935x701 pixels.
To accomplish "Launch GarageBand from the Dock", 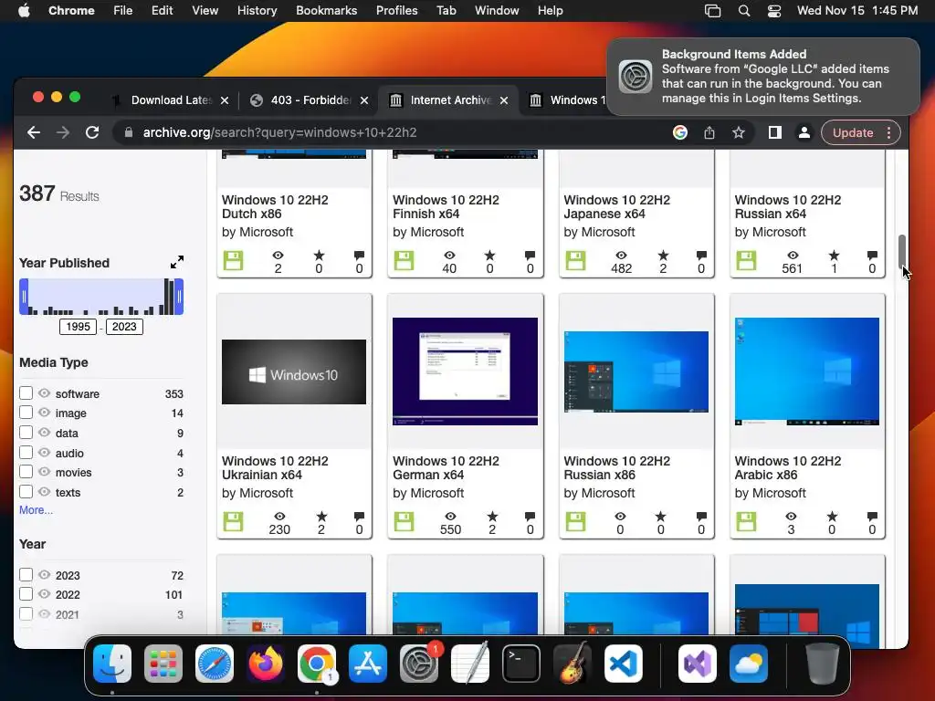I will 573,664.
